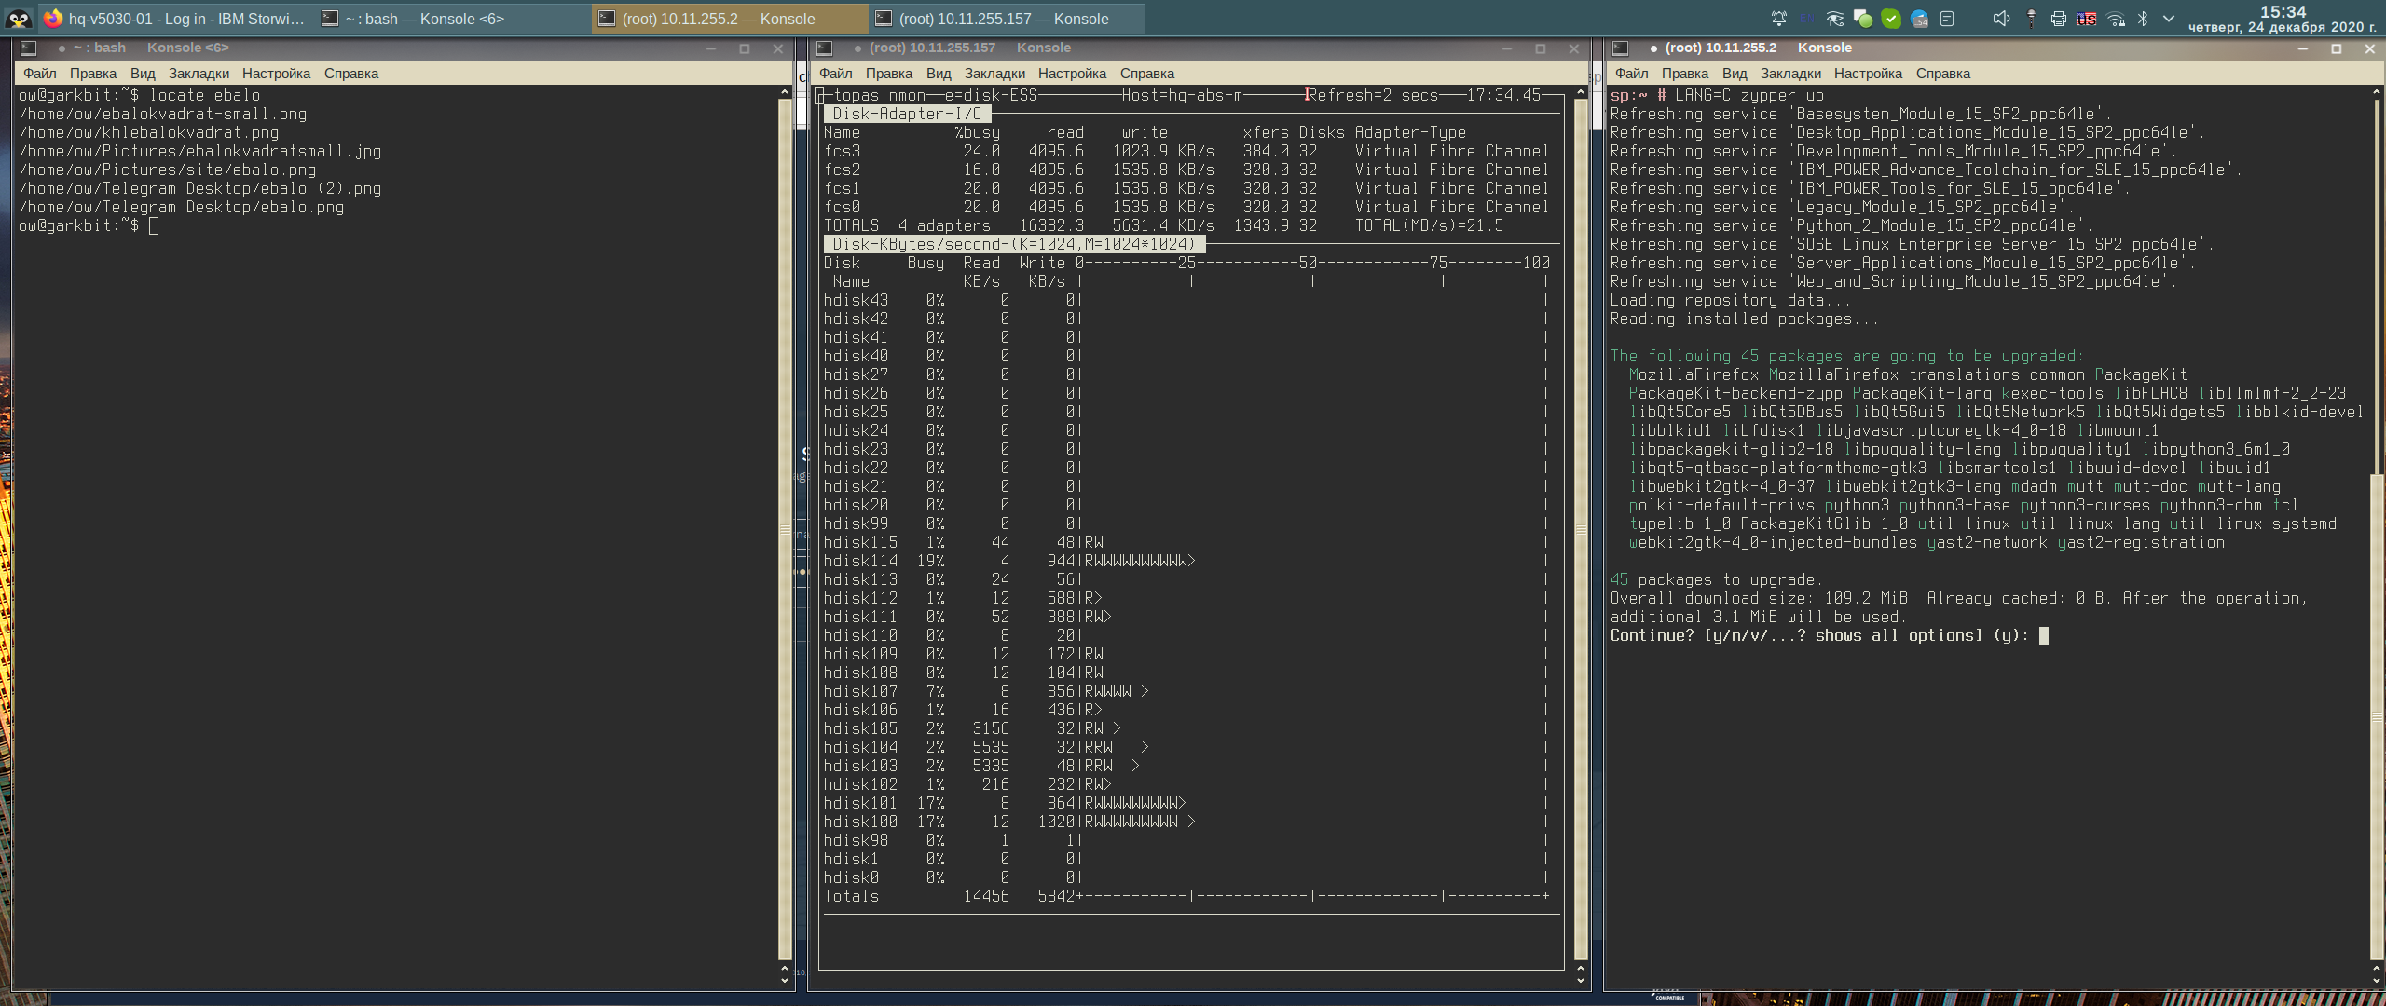Open Справка menu in 10.11.255.157 Konsole
Viewport: 2386px width, 1006px height.
tap(1147, 74)
